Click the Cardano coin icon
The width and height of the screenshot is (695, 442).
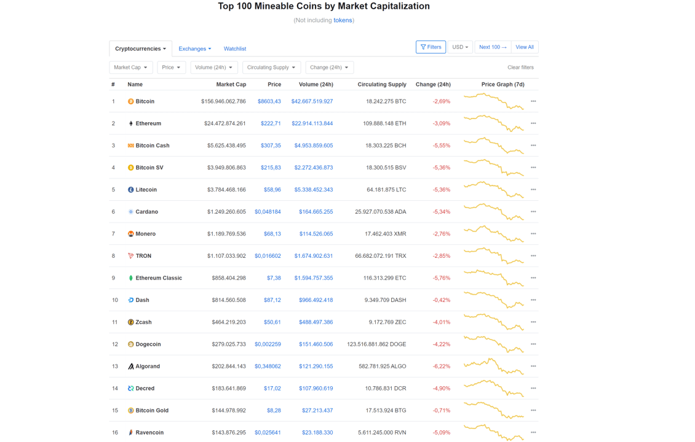(131, 212)
